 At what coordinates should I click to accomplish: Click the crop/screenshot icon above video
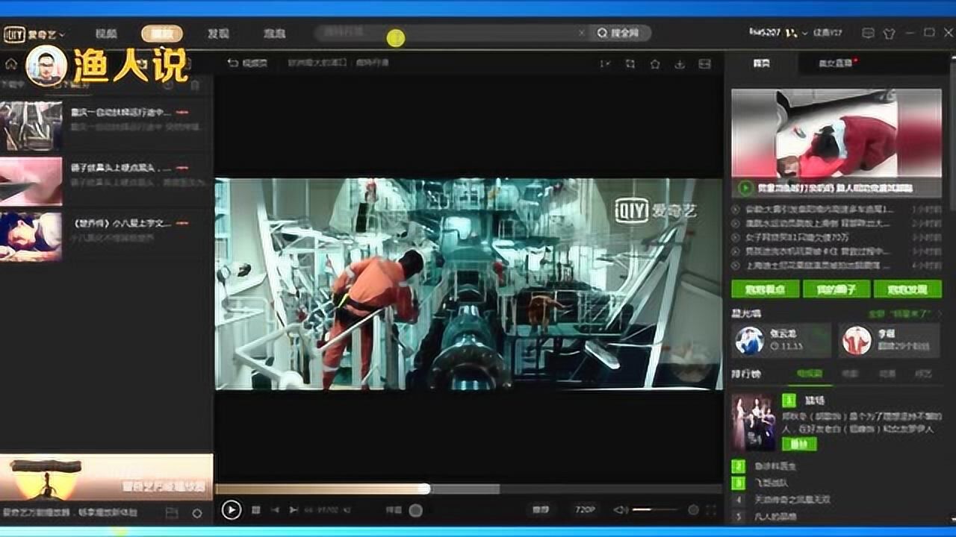[630, 64]
